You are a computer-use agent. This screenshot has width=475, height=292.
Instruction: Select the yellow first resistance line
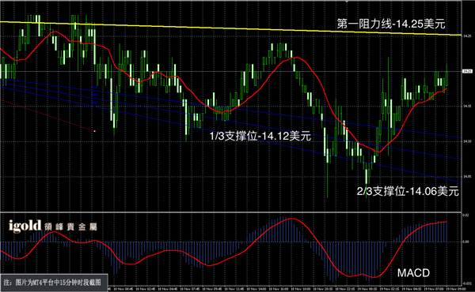click(231, 28)
